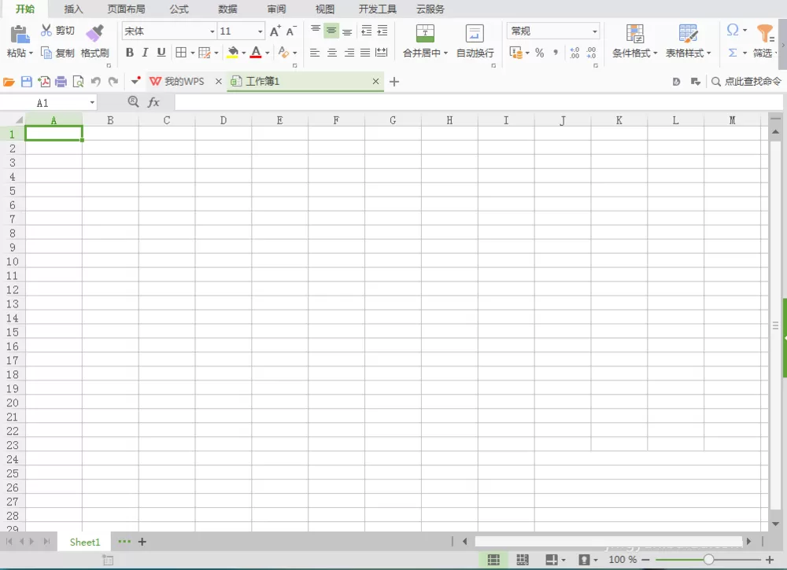Screen dimensions: 787x570
Task: Click the redo arrow
Action: pyautogui.click(x=113, y=82)
